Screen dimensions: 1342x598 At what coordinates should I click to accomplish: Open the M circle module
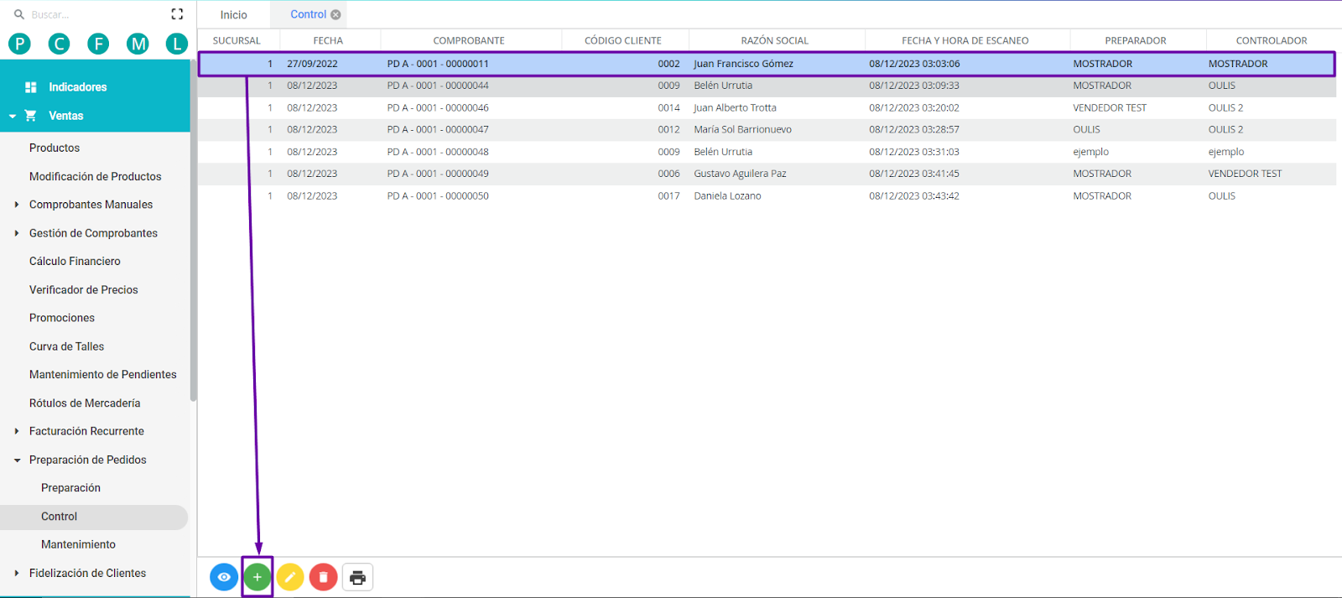point(138,44)
